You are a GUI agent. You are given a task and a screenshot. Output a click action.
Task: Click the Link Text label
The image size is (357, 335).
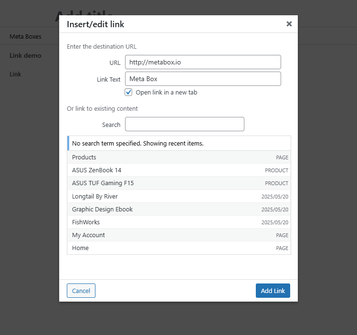pos(108,79)
